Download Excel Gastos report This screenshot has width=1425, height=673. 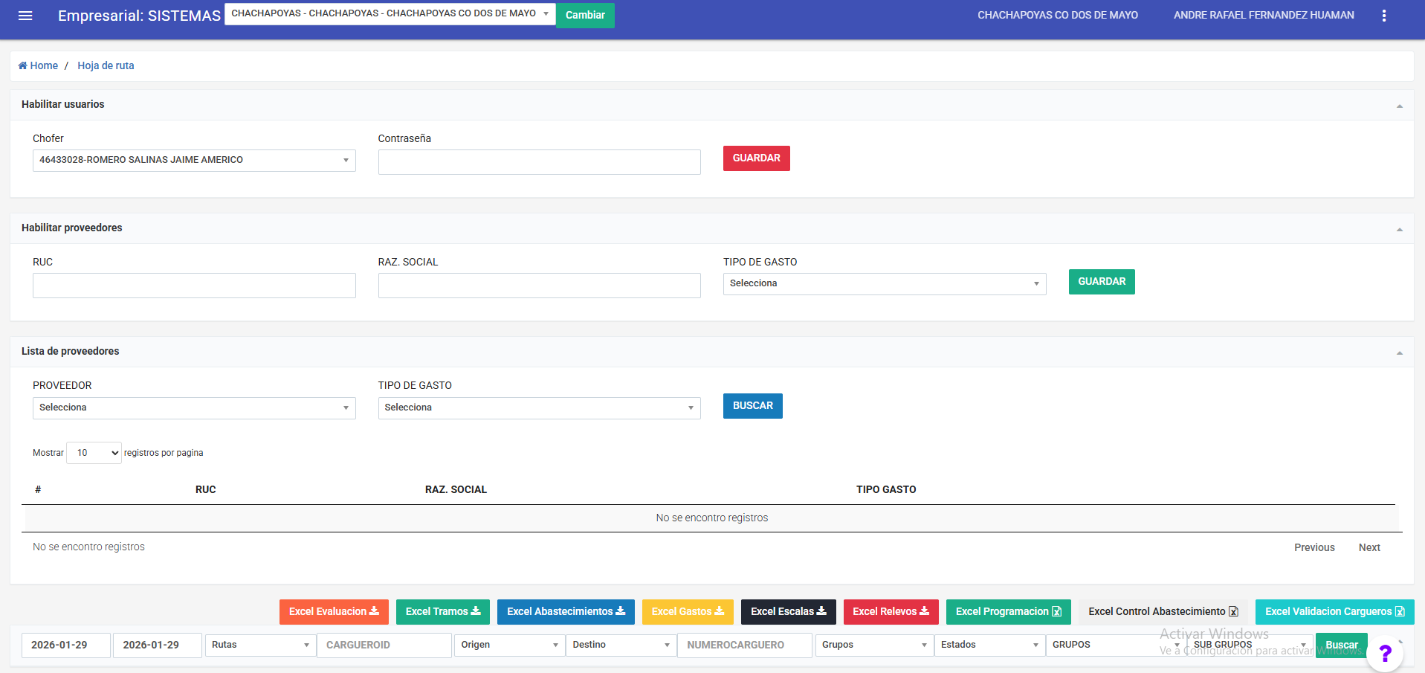click(687, 611)
